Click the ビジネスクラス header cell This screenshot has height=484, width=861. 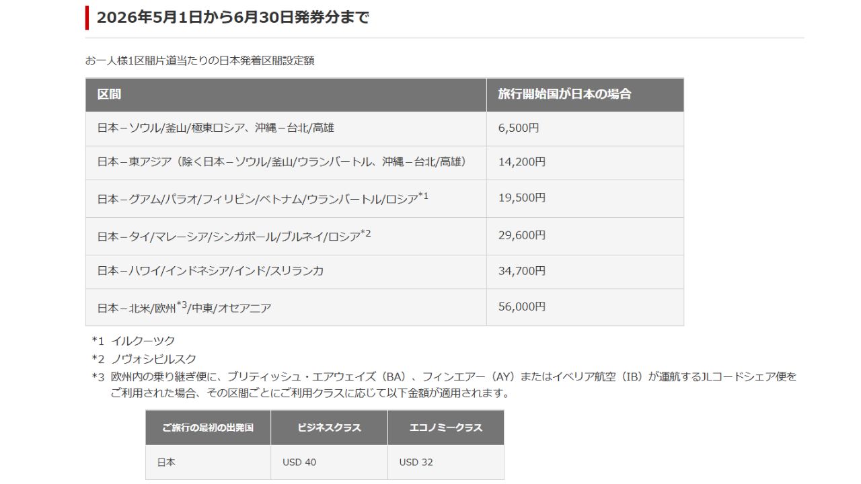click(329, 428)
